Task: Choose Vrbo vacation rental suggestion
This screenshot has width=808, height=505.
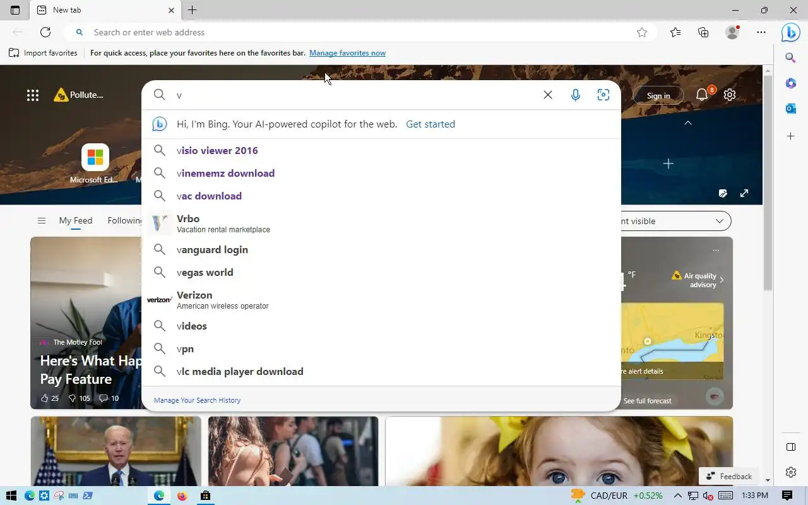Action: (381, 223)
